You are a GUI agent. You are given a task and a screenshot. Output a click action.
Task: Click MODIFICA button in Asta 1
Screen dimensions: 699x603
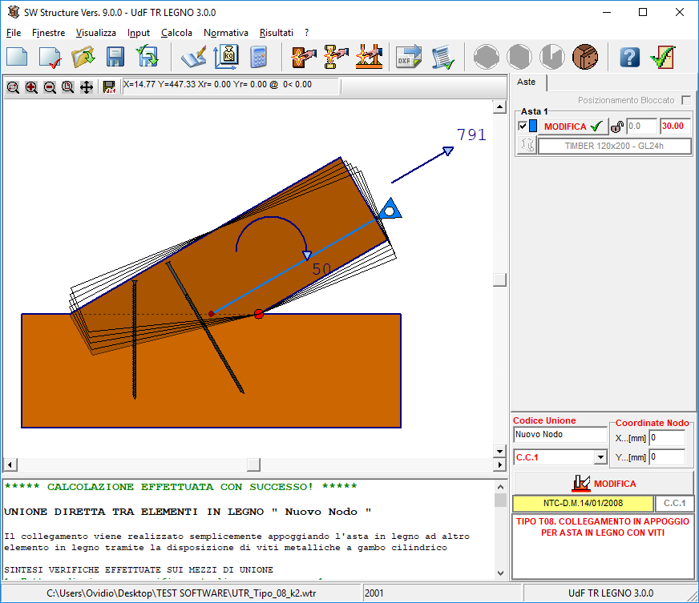573,127
